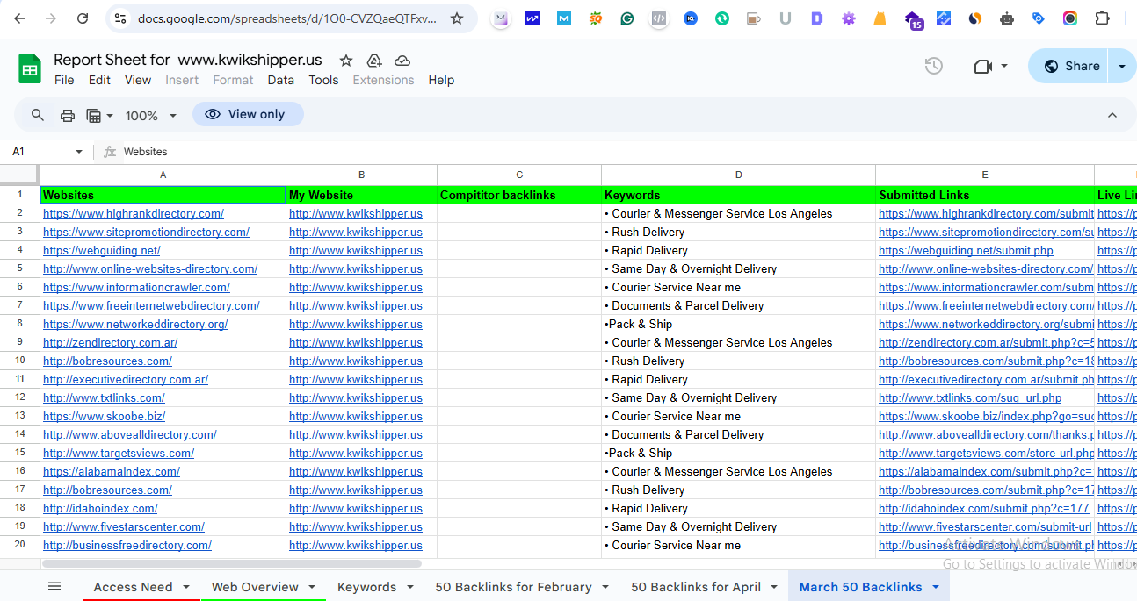Click the browser Forward arrow
The image size is (1137, 601).
pos(51,18)
